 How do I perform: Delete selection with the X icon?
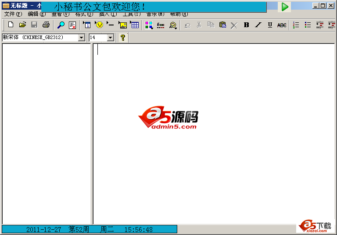tap(234, 25)
